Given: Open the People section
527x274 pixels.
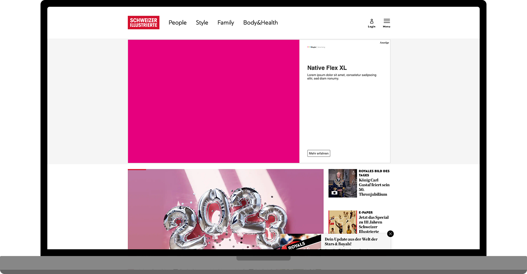Looking at the screenshot, I should pos(177,23).
